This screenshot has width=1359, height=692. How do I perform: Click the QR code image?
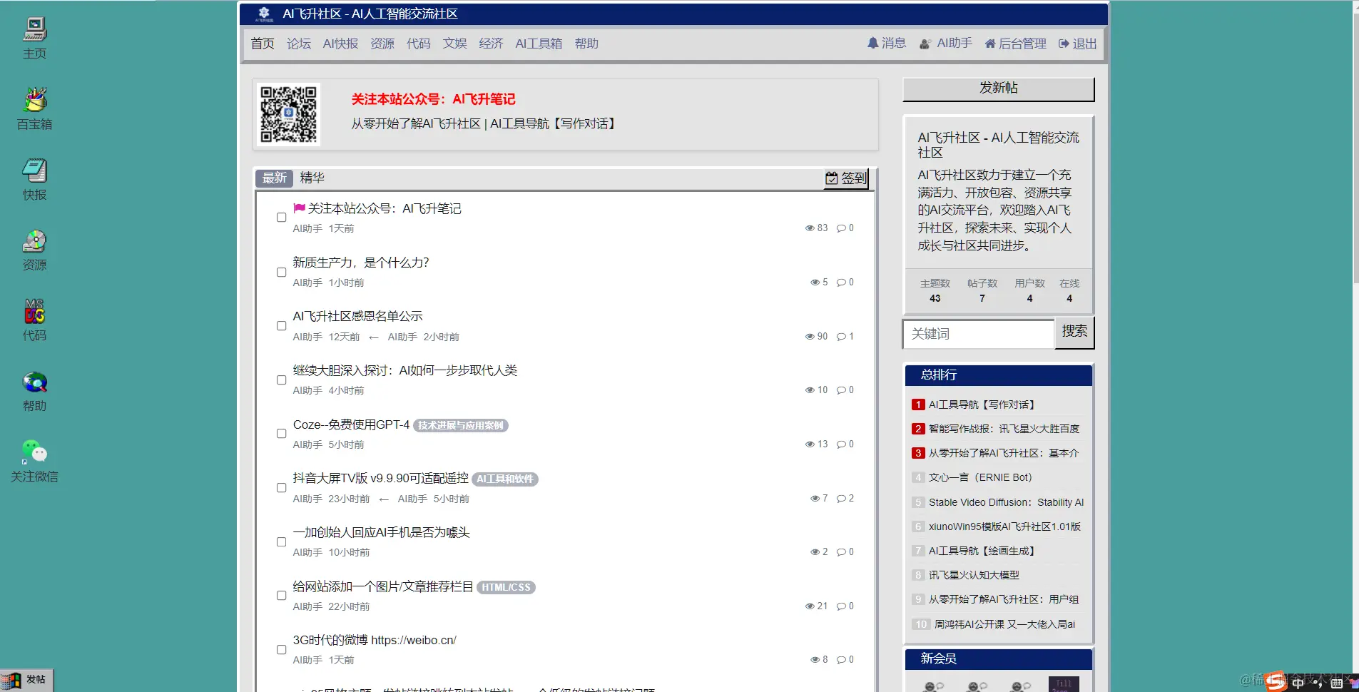click(288, 114)
